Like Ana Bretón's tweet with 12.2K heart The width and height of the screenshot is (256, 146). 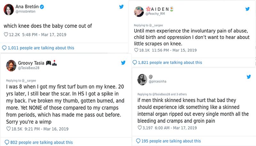[x=6, y=34]
